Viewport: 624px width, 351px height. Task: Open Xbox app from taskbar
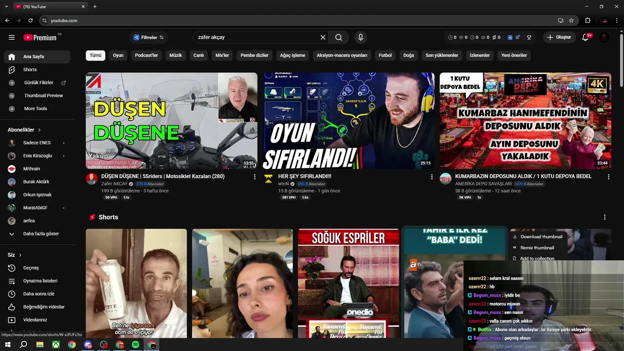click(56, 345)
